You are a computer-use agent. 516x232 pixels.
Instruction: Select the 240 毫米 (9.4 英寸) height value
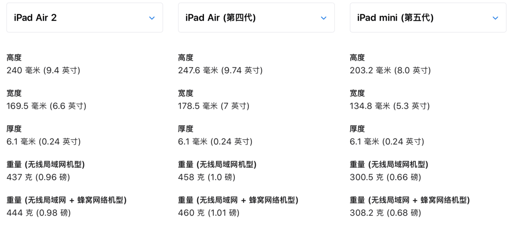click(43, 70)
